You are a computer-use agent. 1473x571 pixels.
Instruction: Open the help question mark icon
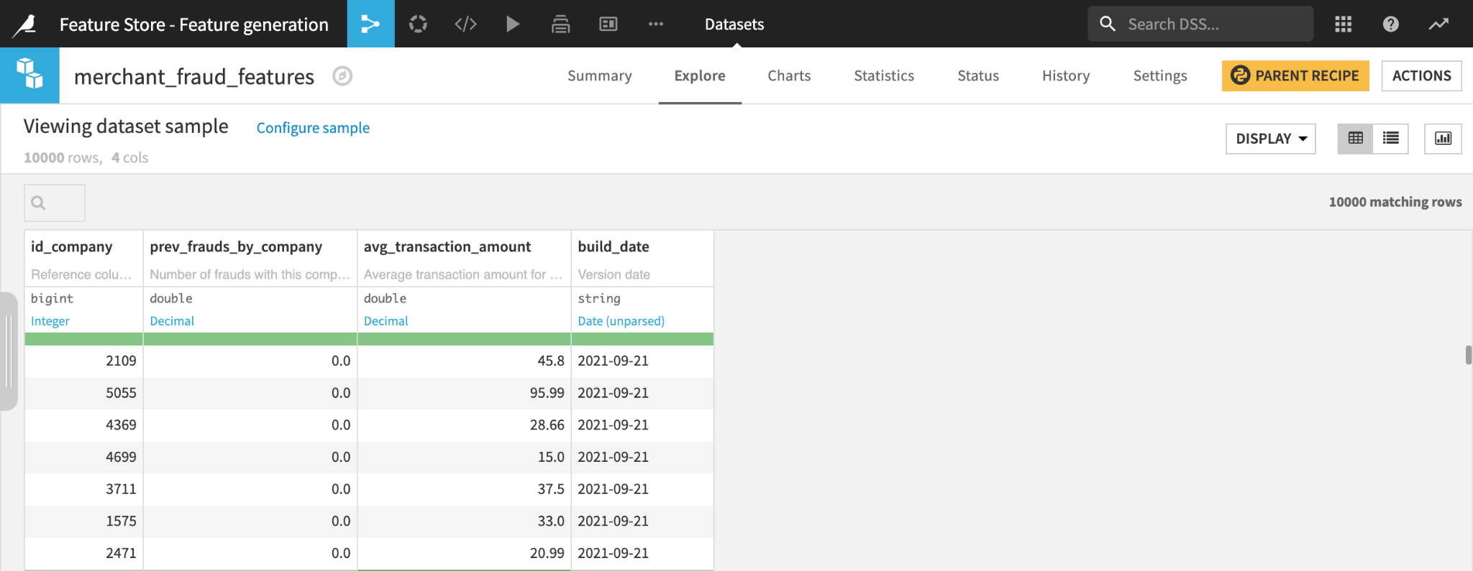click(x=1390, y=24)
